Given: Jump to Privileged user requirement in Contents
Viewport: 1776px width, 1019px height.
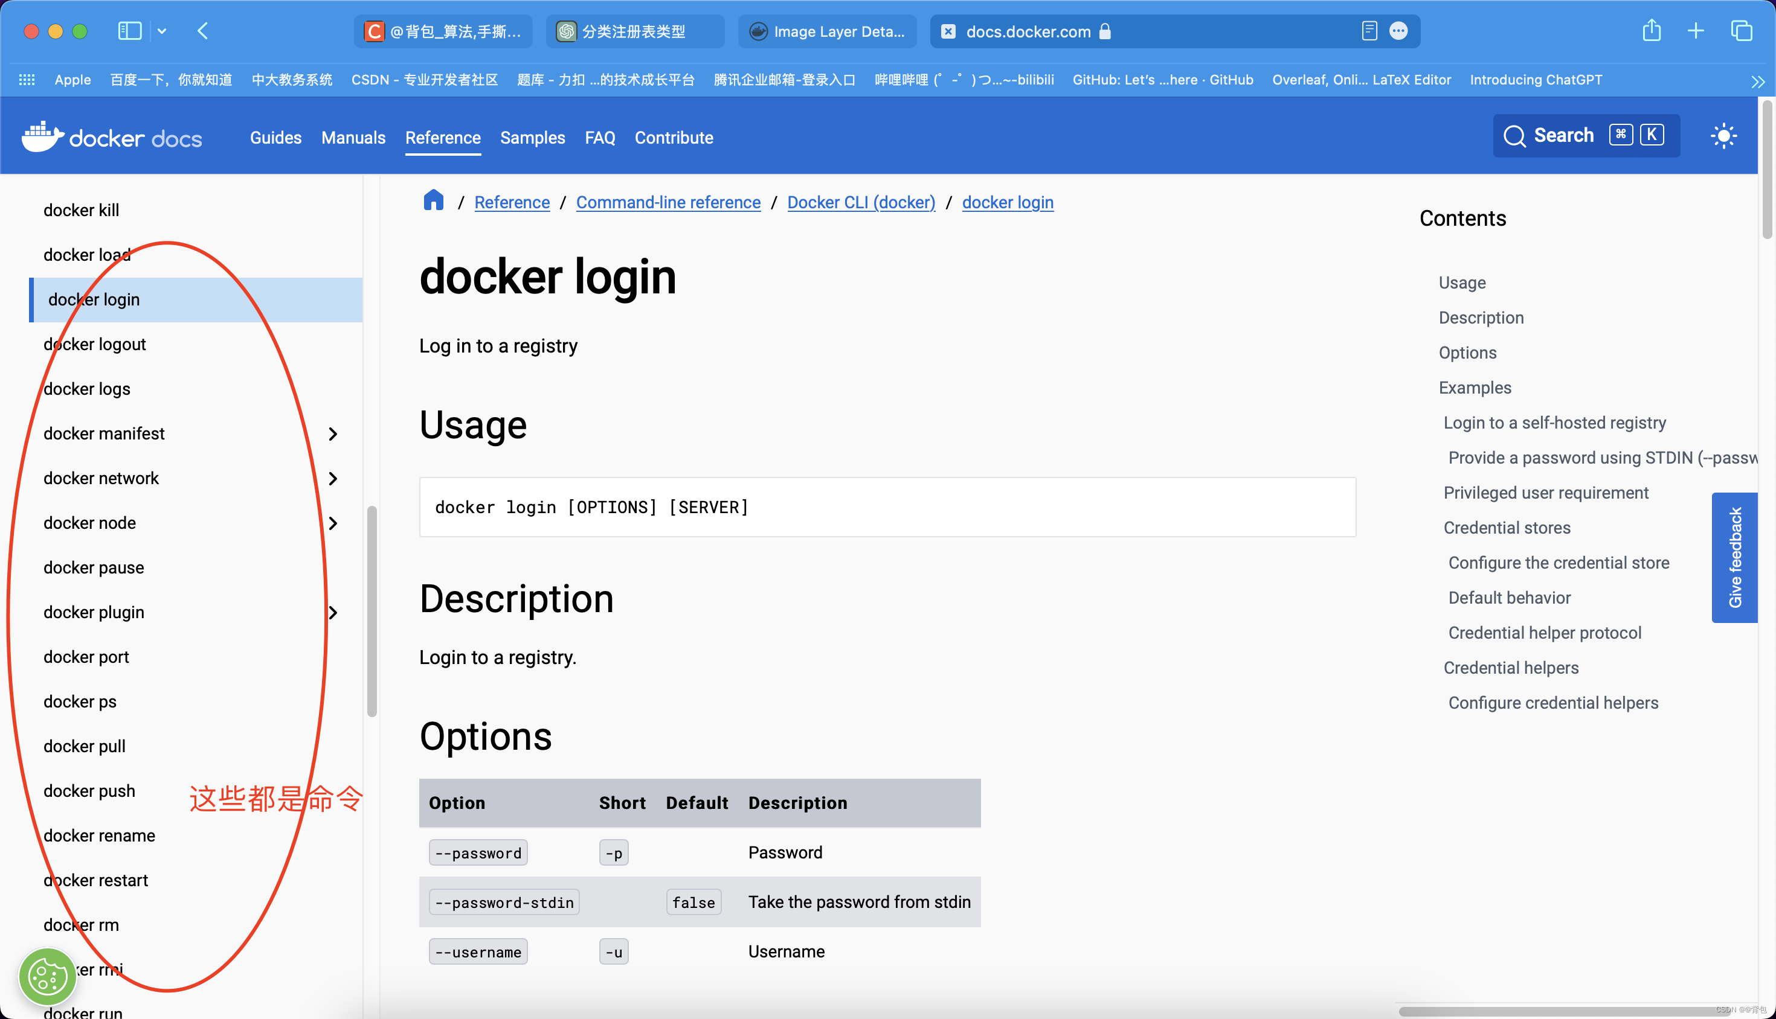Looking at the screenshot, I should click(x=1546, y=493).
